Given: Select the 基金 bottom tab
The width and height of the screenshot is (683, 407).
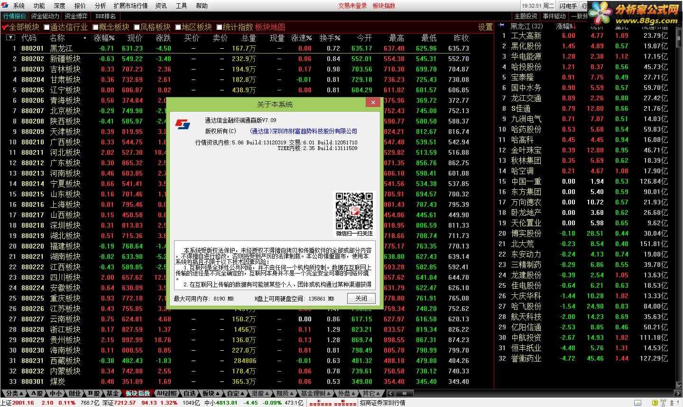Looking at the screenshot, I should (x=112, y=393).
